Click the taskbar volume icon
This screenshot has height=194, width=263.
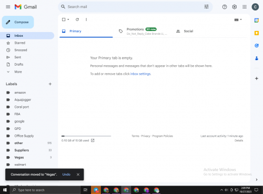point(226,190)
